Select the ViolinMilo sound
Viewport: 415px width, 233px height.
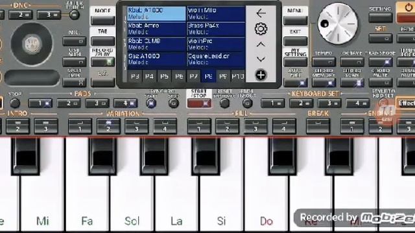(216, 13)
